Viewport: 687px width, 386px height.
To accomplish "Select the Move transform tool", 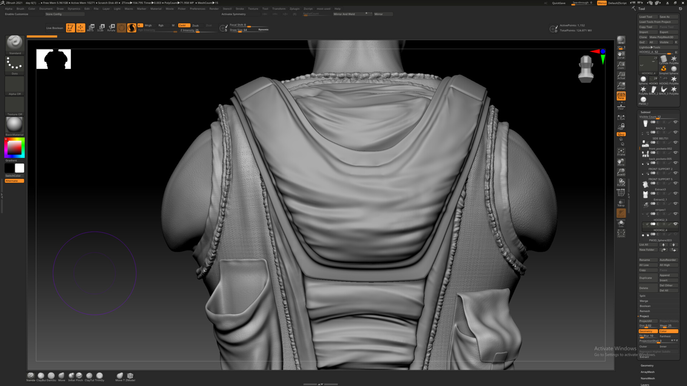I will [x=91, y=28].
